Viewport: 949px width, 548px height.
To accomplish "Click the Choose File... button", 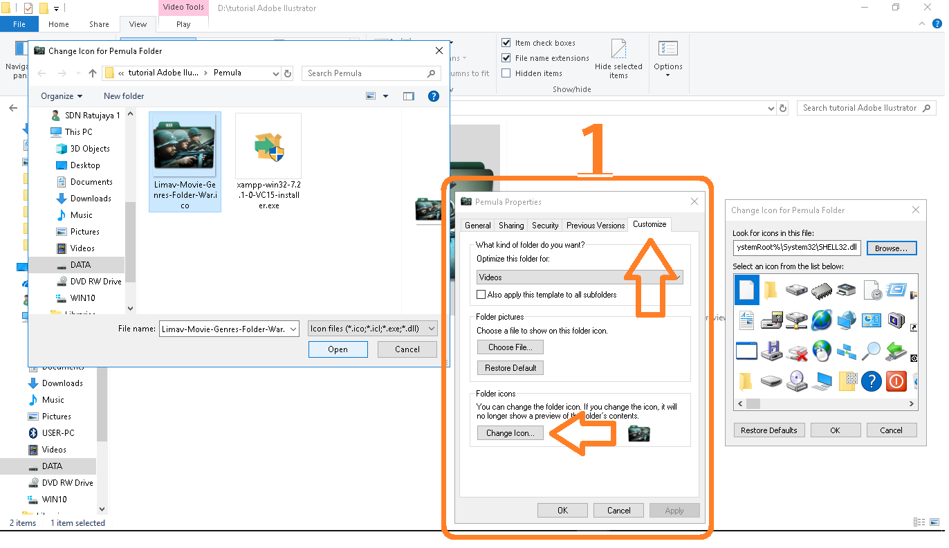I will (x=510, y=347).
